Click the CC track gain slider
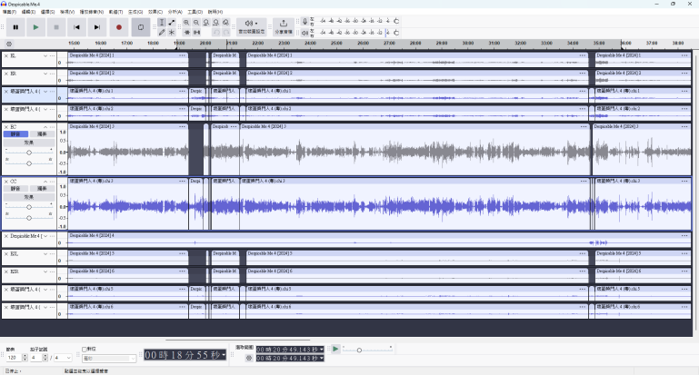 [x=29, y=207]
